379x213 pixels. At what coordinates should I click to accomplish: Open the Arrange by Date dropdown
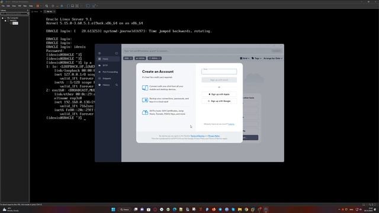click(x=273, y=59)
